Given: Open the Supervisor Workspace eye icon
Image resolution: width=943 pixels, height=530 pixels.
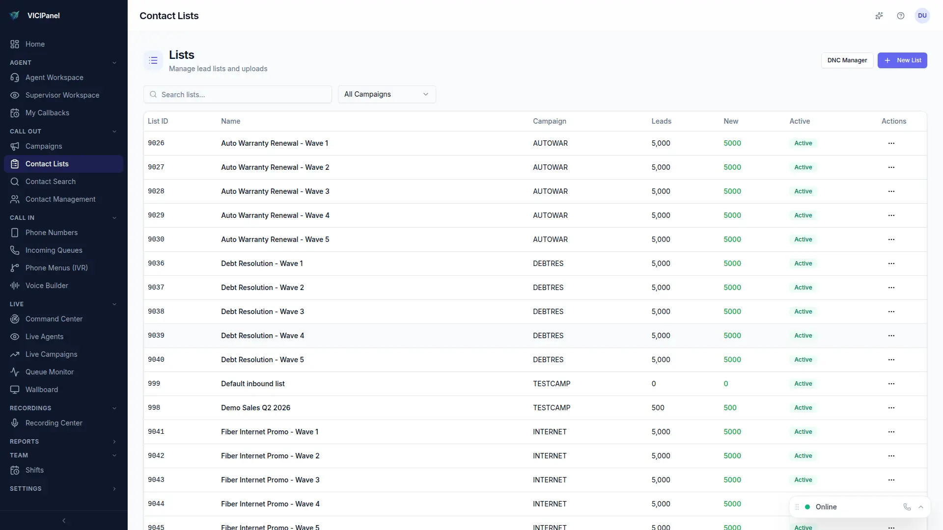Looking at the screenshot, I should click(15, 95).
